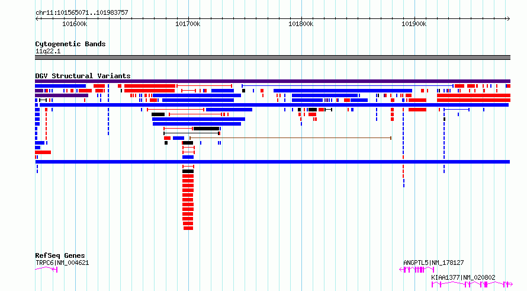Open the DGV Structural Variants track title
Viewport: 527px width, 291px height.
(x=83, y=76)
